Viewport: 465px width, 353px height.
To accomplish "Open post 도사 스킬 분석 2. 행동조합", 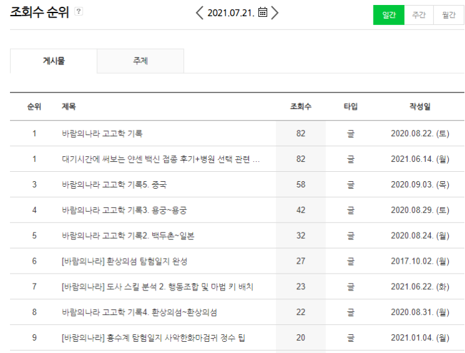I will point(158,287).
